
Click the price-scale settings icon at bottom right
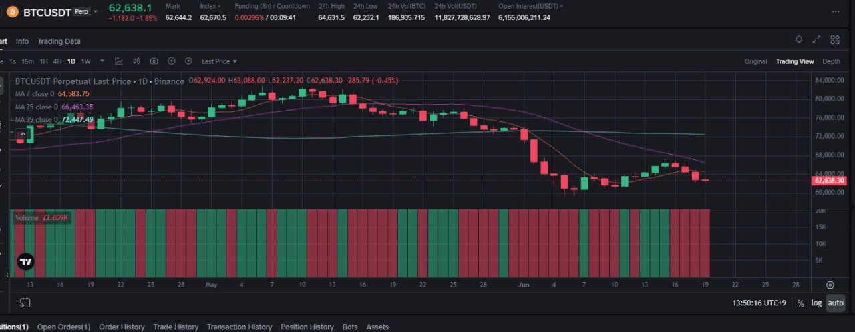click(x=830, y=285)
